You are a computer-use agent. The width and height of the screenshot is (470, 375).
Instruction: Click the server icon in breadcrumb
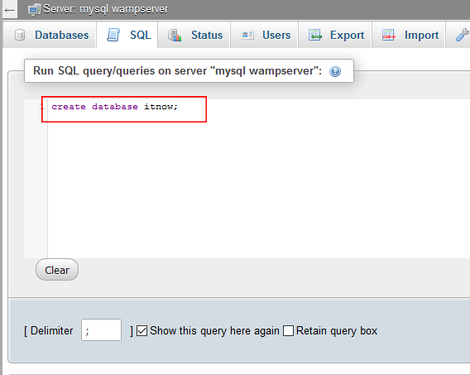34,10
